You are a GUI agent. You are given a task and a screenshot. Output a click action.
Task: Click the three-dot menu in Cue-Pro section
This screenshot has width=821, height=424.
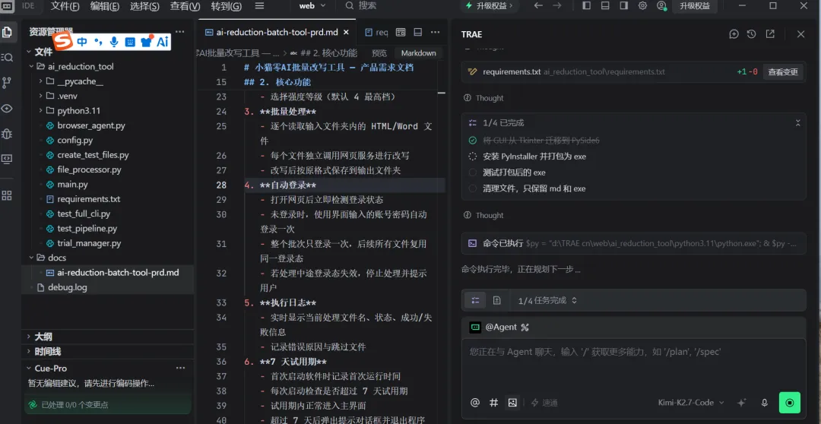pyautogui.click(x=181, y=368)
